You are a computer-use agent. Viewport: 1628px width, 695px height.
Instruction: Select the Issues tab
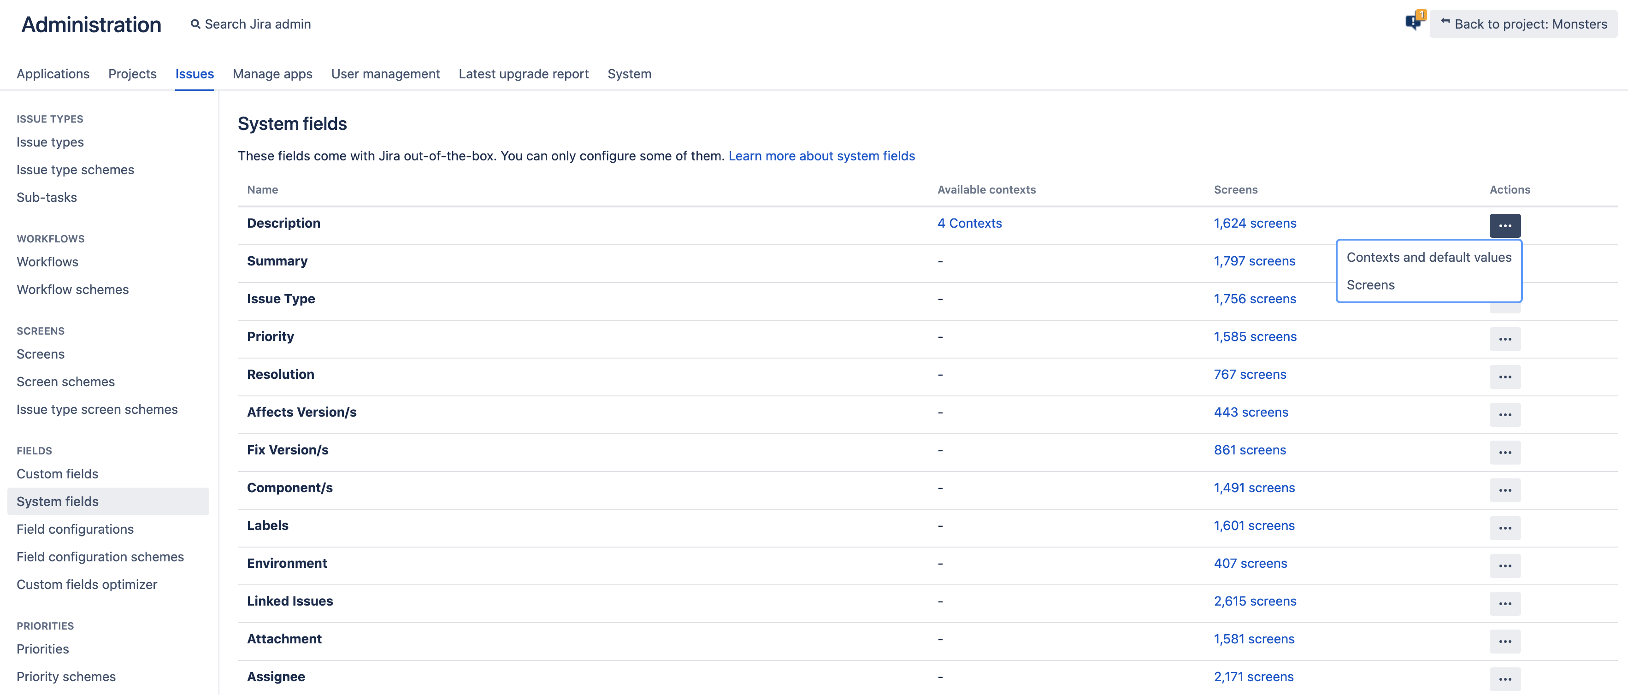(195, 74)
